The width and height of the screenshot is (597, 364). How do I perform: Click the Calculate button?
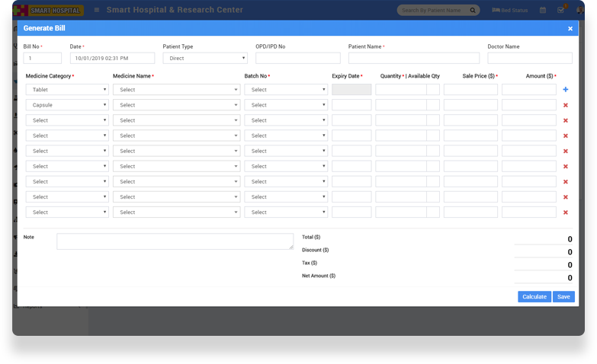tap(534, 297)
